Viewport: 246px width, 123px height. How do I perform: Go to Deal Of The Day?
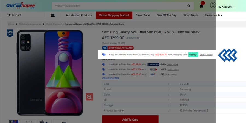(x=166, y=15)
